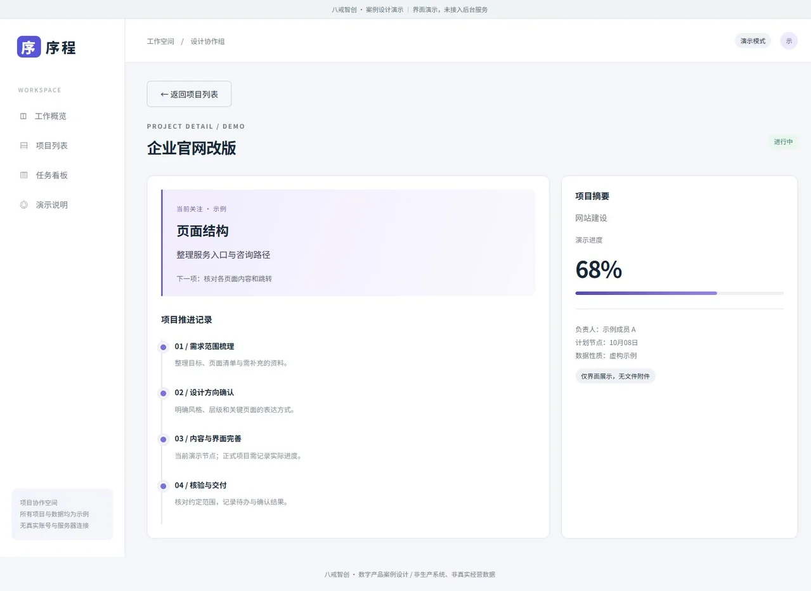Image resolution: width=811 pixels, height=591 pixels.
Task: Click 下一项：核对各页面内容和跳转 line
Action: click(224, 278)
